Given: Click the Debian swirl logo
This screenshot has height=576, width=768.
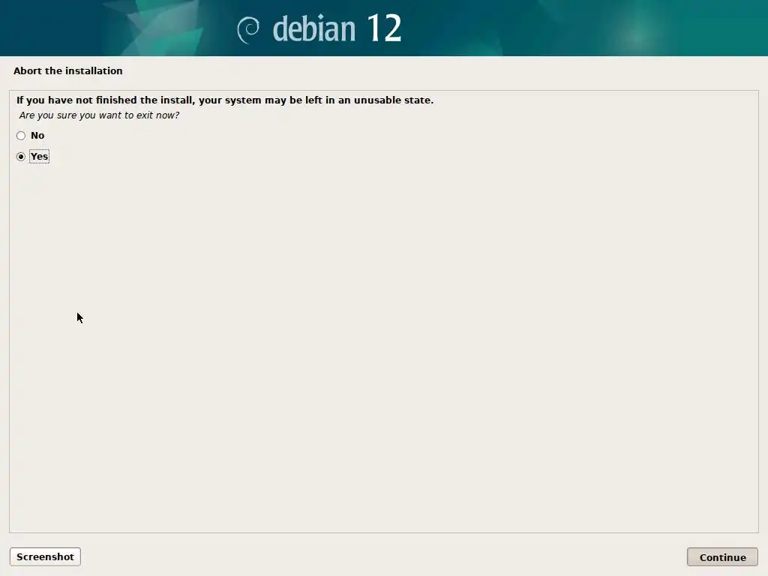Looking at the screenshot, I should pyautogui.click(x=248, y=30).
